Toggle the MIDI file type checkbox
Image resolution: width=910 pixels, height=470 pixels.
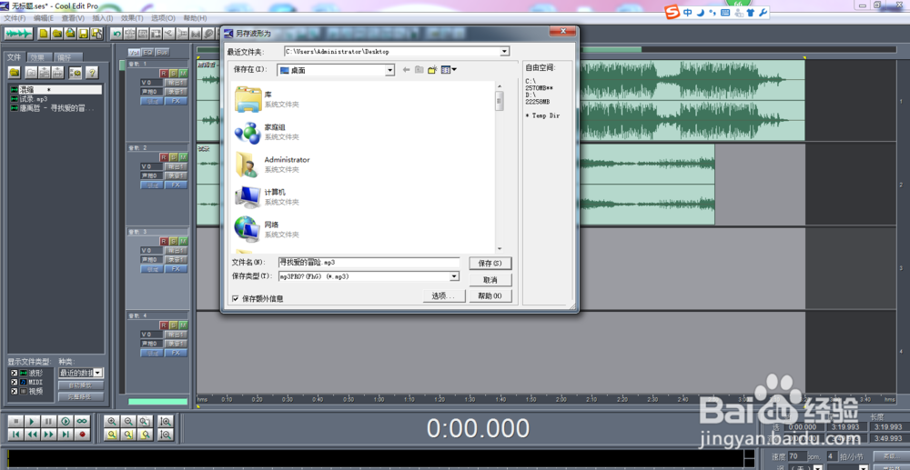tap(14, 382)
